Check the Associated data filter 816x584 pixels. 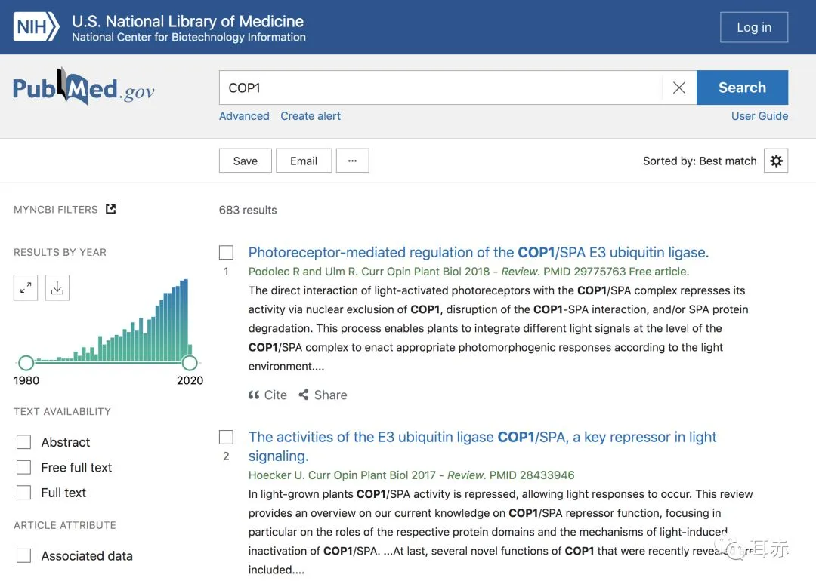pyautogui.click(x=24, y=556)
